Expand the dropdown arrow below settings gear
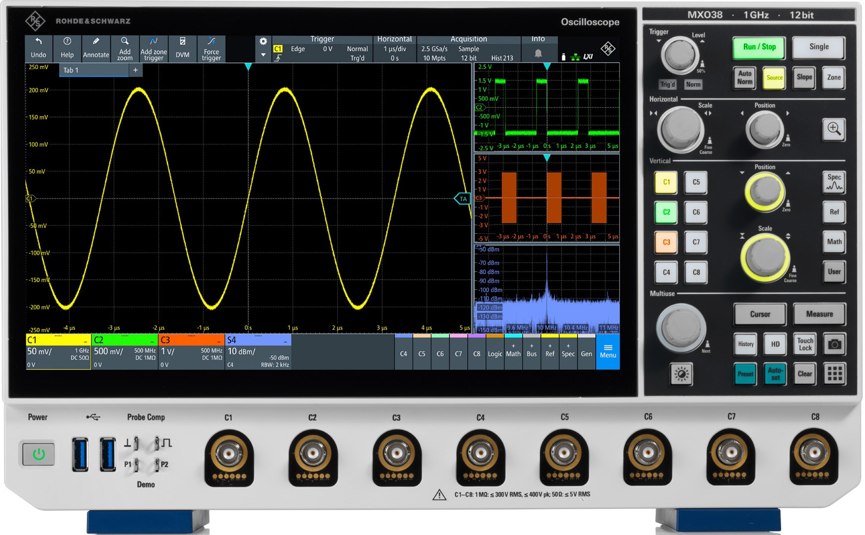The width and height of the screenshot is (865, 535). (x=263, y=55)
